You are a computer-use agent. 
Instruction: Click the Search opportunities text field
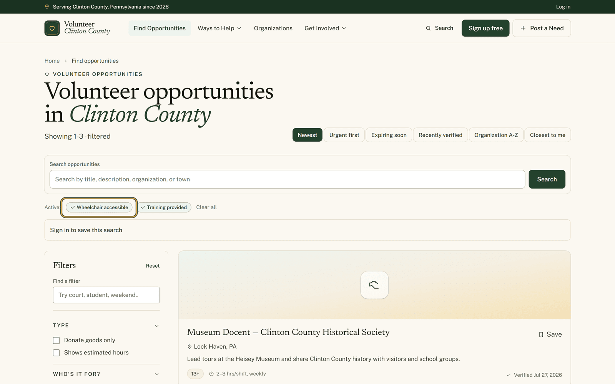pos(287,179)
